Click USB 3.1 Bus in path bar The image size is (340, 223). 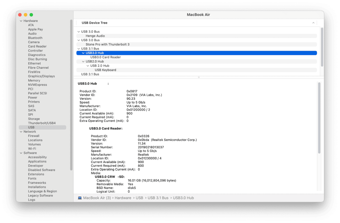click(158, 198)
